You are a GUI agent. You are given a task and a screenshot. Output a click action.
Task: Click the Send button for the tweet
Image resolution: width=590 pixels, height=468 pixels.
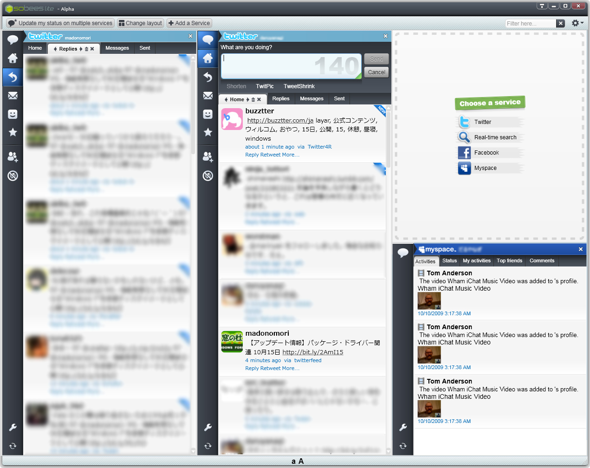pos(376,59)
